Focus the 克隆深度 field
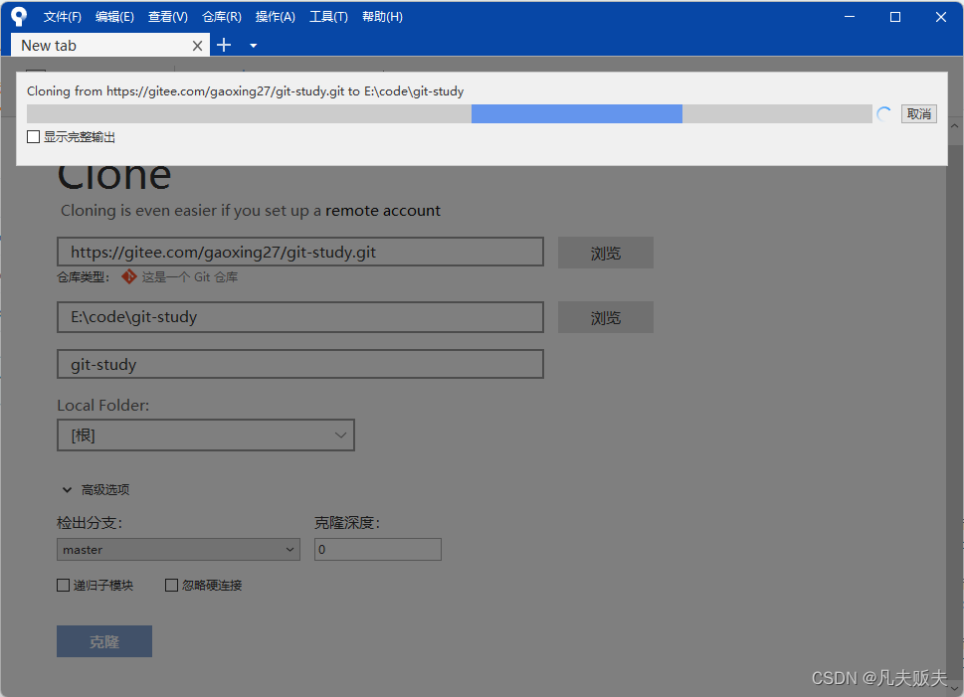 [377, 550]
